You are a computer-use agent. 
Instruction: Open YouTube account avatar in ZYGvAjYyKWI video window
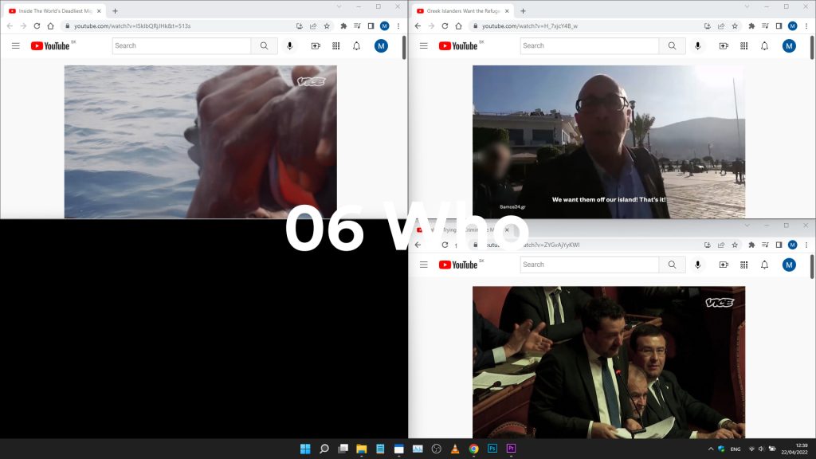click(789, 265)
